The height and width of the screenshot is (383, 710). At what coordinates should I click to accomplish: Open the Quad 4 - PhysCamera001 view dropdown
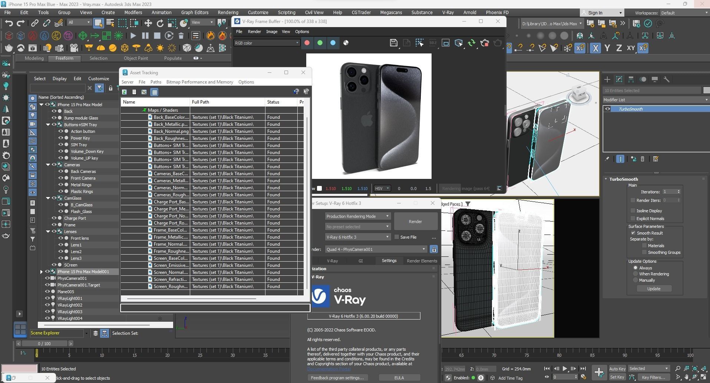coord(376,249)
